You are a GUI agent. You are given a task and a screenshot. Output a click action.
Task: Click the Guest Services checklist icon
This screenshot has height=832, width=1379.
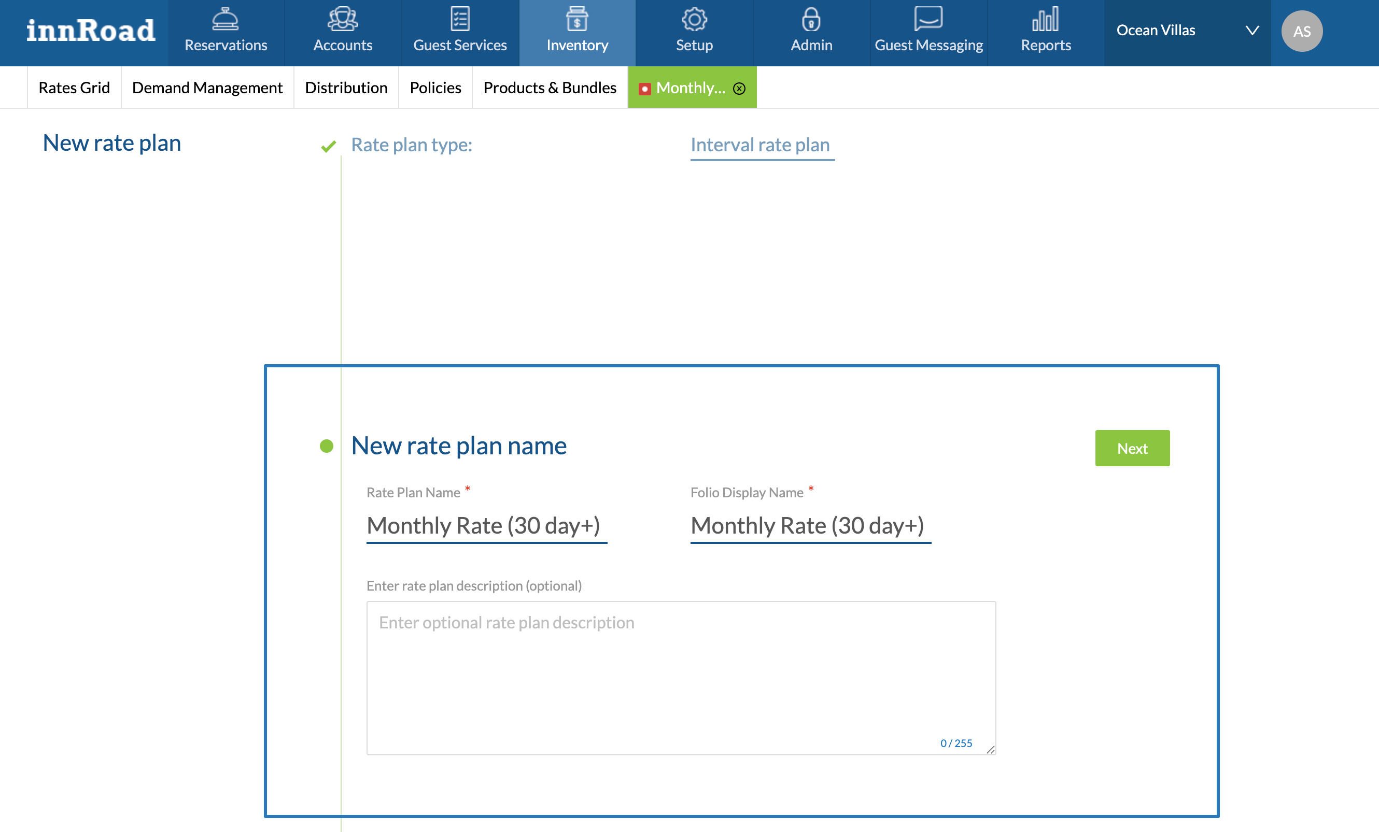[x=460, y=20]
